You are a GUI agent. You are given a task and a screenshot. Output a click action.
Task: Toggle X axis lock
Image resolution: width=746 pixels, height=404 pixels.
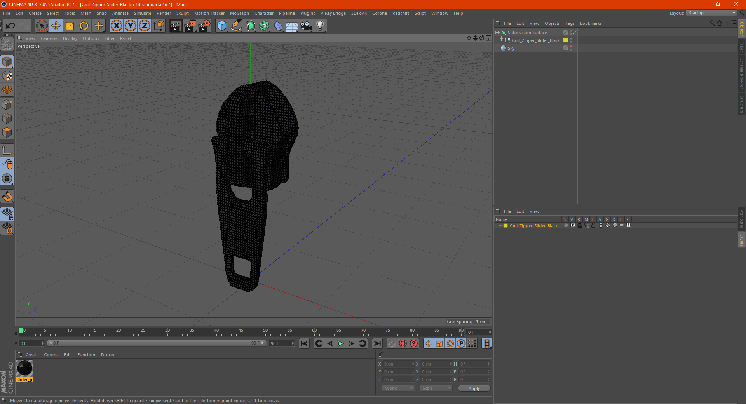(x=116, y=26)
